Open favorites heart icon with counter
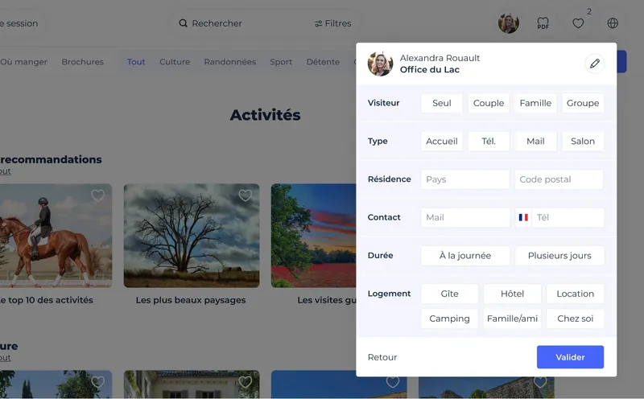Screen dimensions: 644x399 point(578,23)
